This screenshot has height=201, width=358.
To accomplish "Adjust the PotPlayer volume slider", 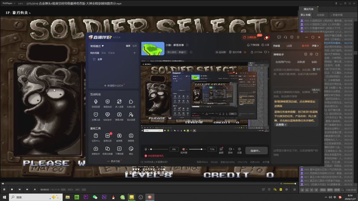I will tap(290, 184).
